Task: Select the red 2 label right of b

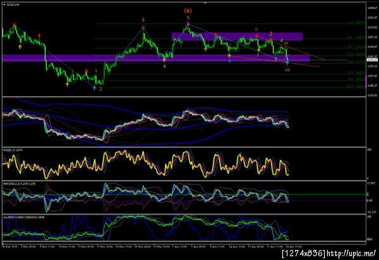Action: 271,34
